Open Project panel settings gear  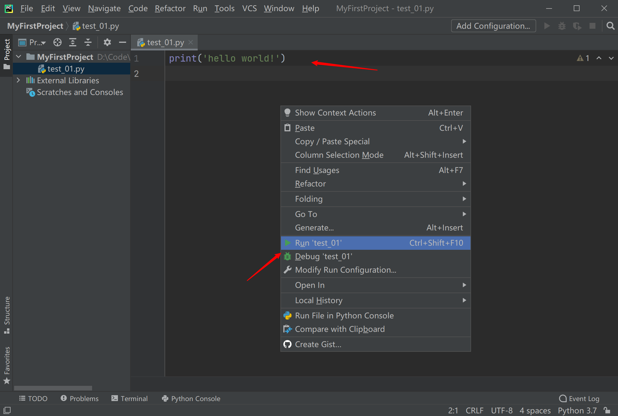(107, 43)
